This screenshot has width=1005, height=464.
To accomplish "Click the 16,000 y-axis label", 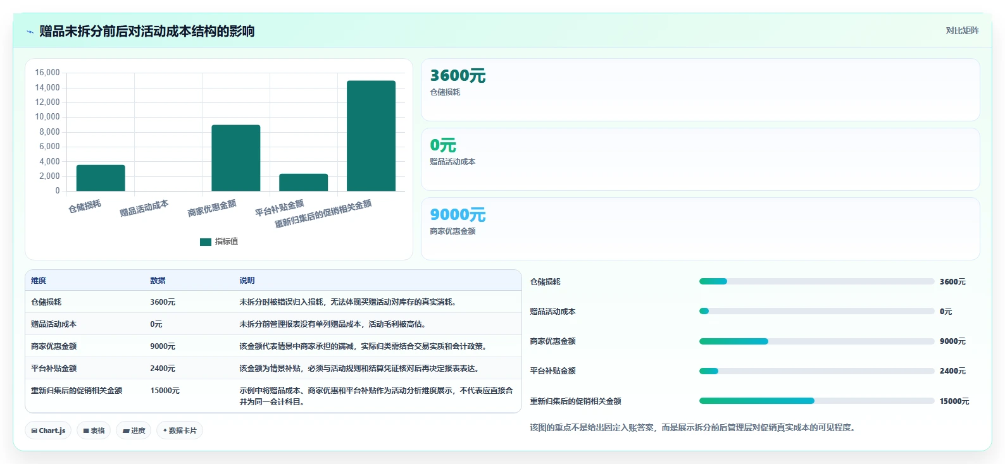I will click(x=47, y=73).
